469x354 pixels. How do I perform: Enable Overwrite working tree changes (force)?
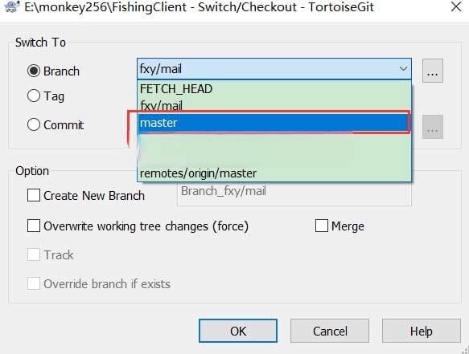coord(34,226)
